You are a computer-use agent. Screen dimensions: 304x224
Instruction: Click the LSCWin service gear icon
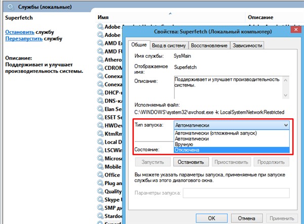[100, 150]
